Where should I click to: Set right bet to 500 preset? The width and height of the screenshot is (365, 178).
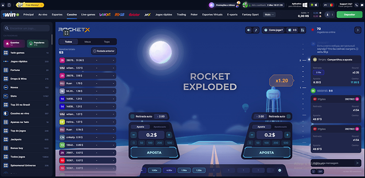coord(287,143)
